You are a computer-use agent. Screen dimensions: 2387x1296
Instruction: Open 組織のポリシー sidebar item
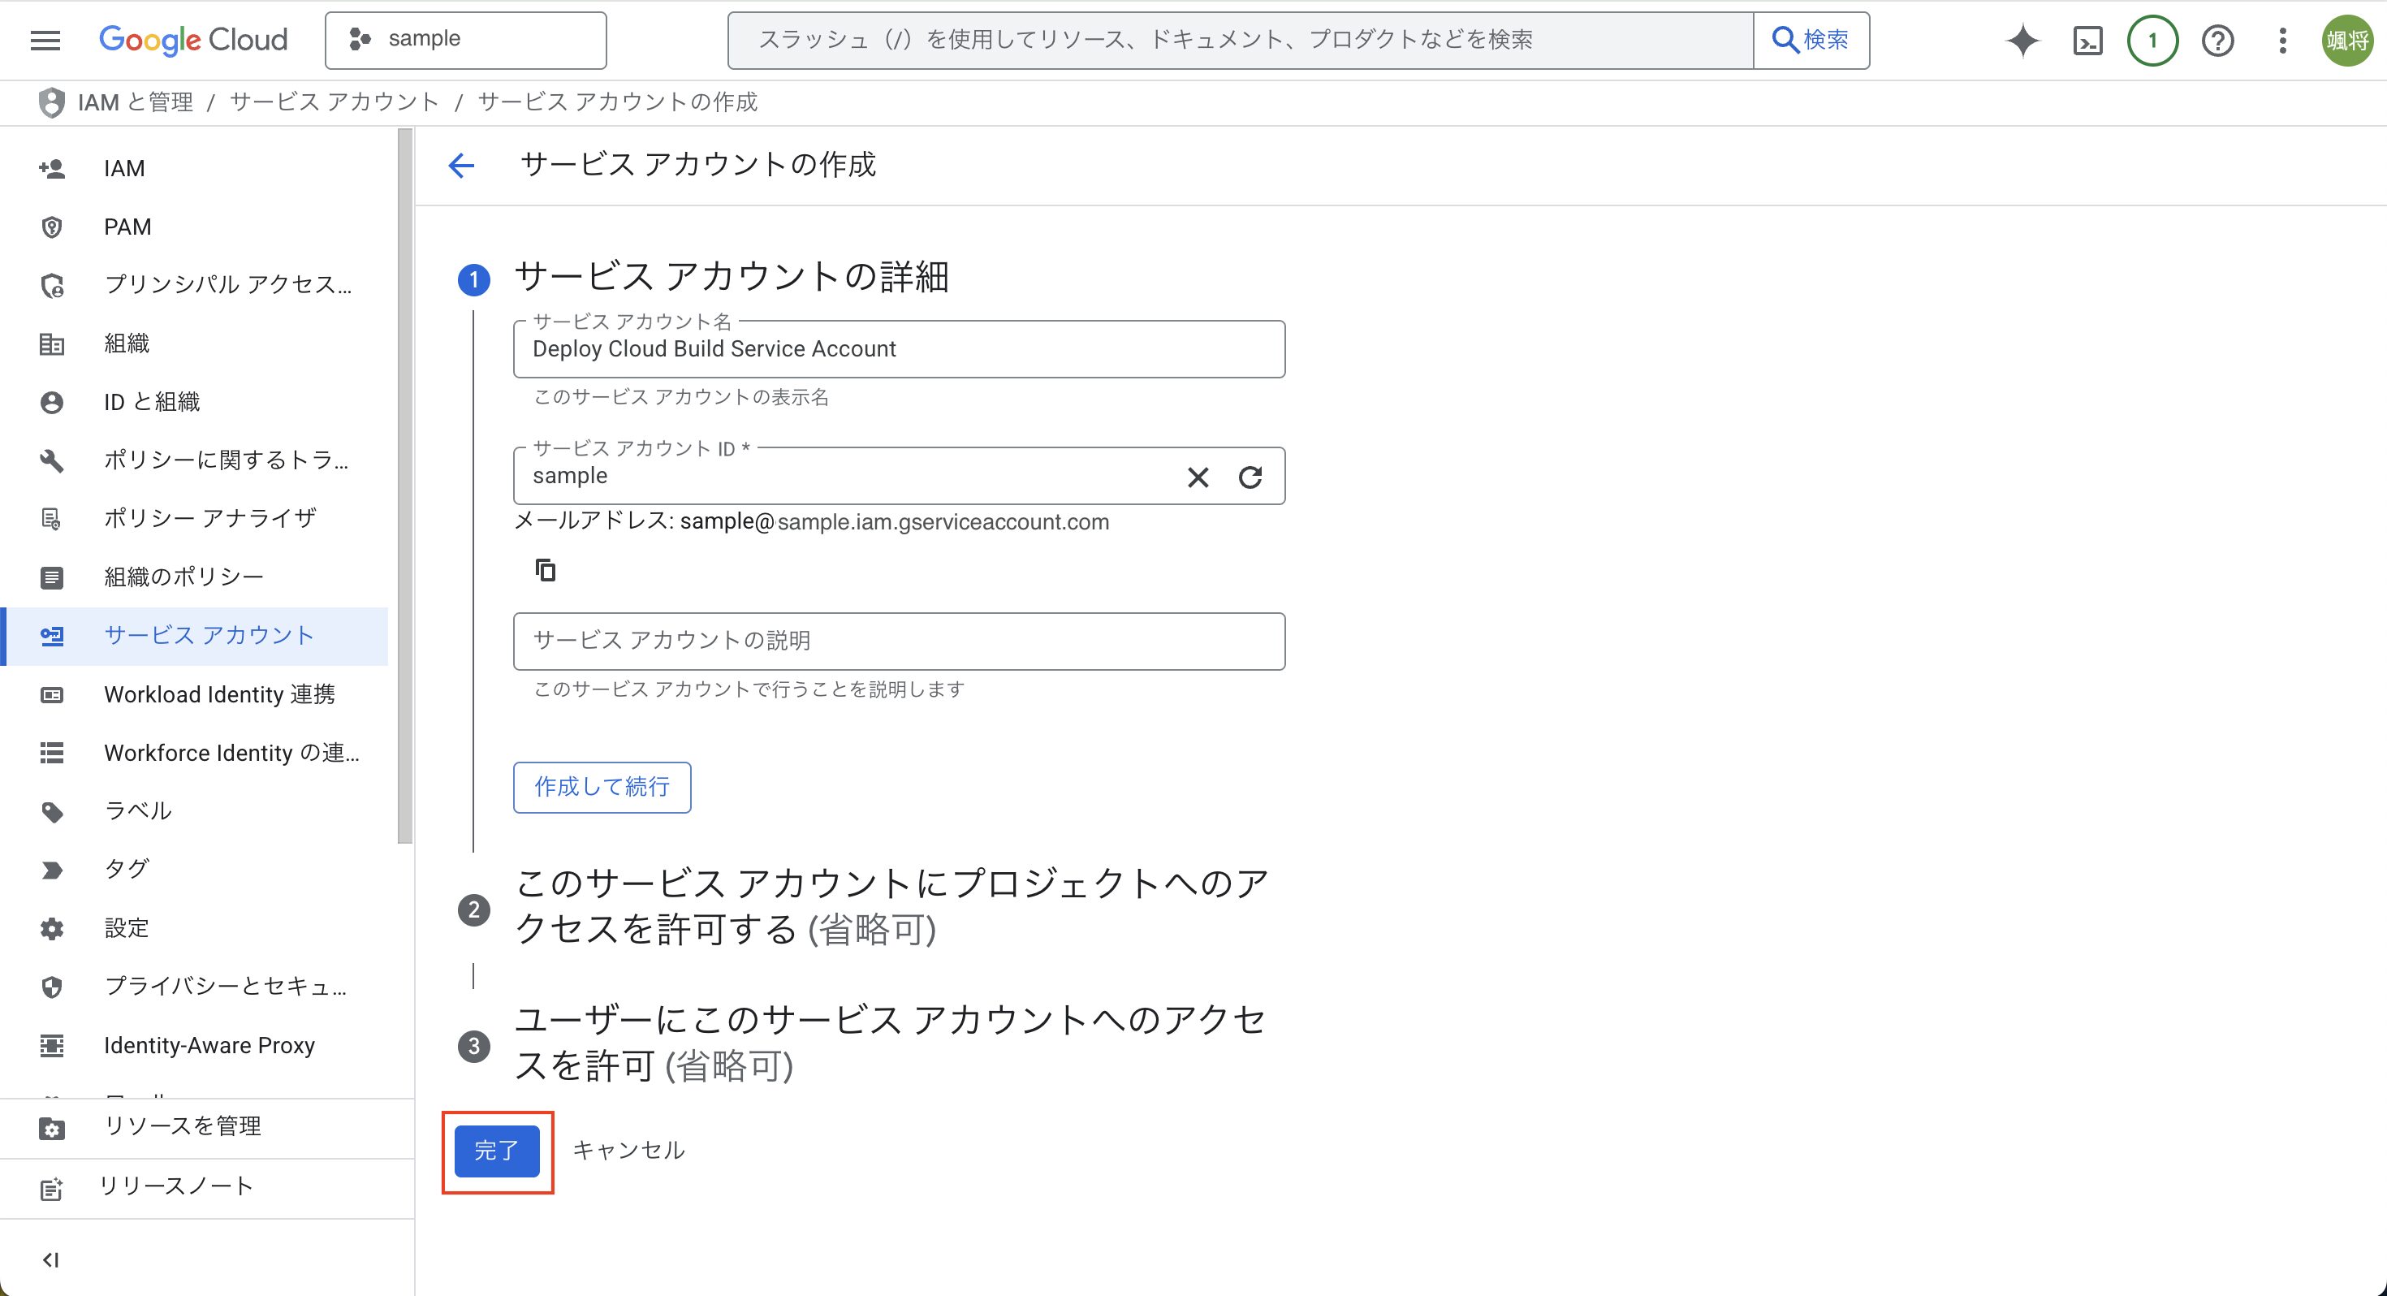[x=195, y=577]
